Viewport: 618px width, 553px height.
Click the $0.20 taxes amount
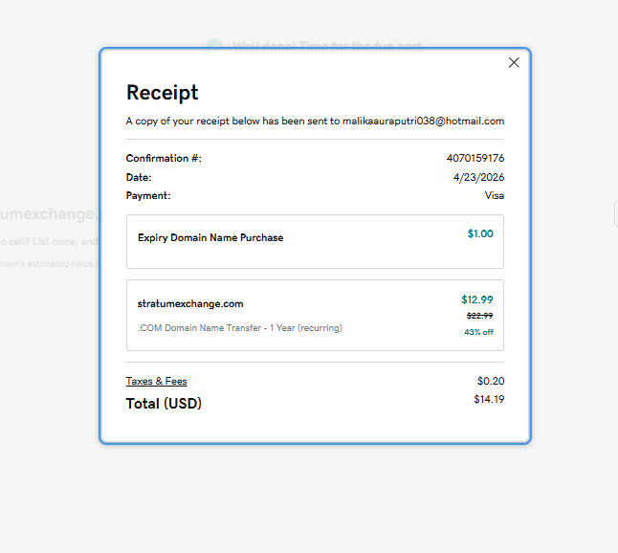pyautogui.click(x=490, y=381)
